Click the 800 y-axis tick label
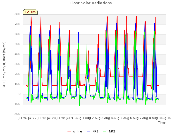Screen dimensions: 183x137 (17, 14)
